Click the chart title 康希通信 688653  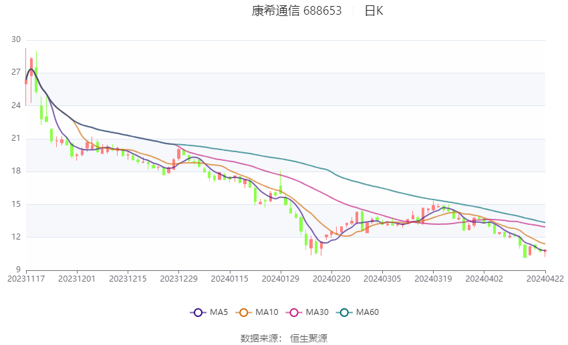tap(296, 11)
